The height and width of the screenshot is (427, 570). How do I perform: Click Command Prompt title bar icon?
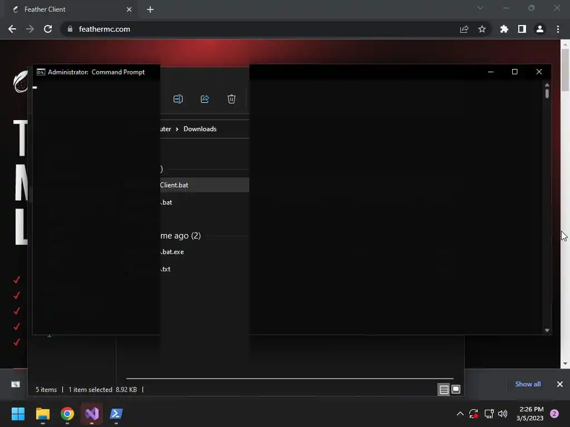[x=41, y=72]
